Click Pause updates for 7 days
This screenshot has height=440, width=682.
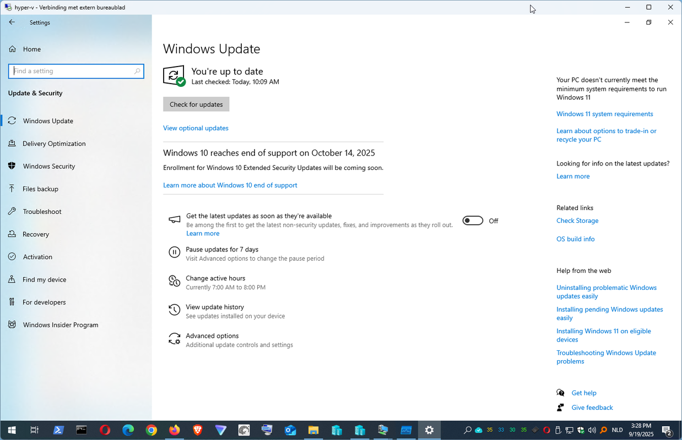click(x=222, y=250)
